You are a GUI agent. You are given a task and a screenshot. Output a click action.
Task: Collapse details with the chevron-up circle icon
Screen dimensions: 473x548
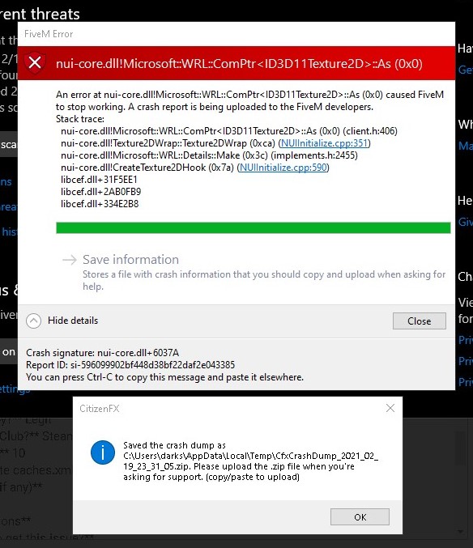click(x=33, y=321)
